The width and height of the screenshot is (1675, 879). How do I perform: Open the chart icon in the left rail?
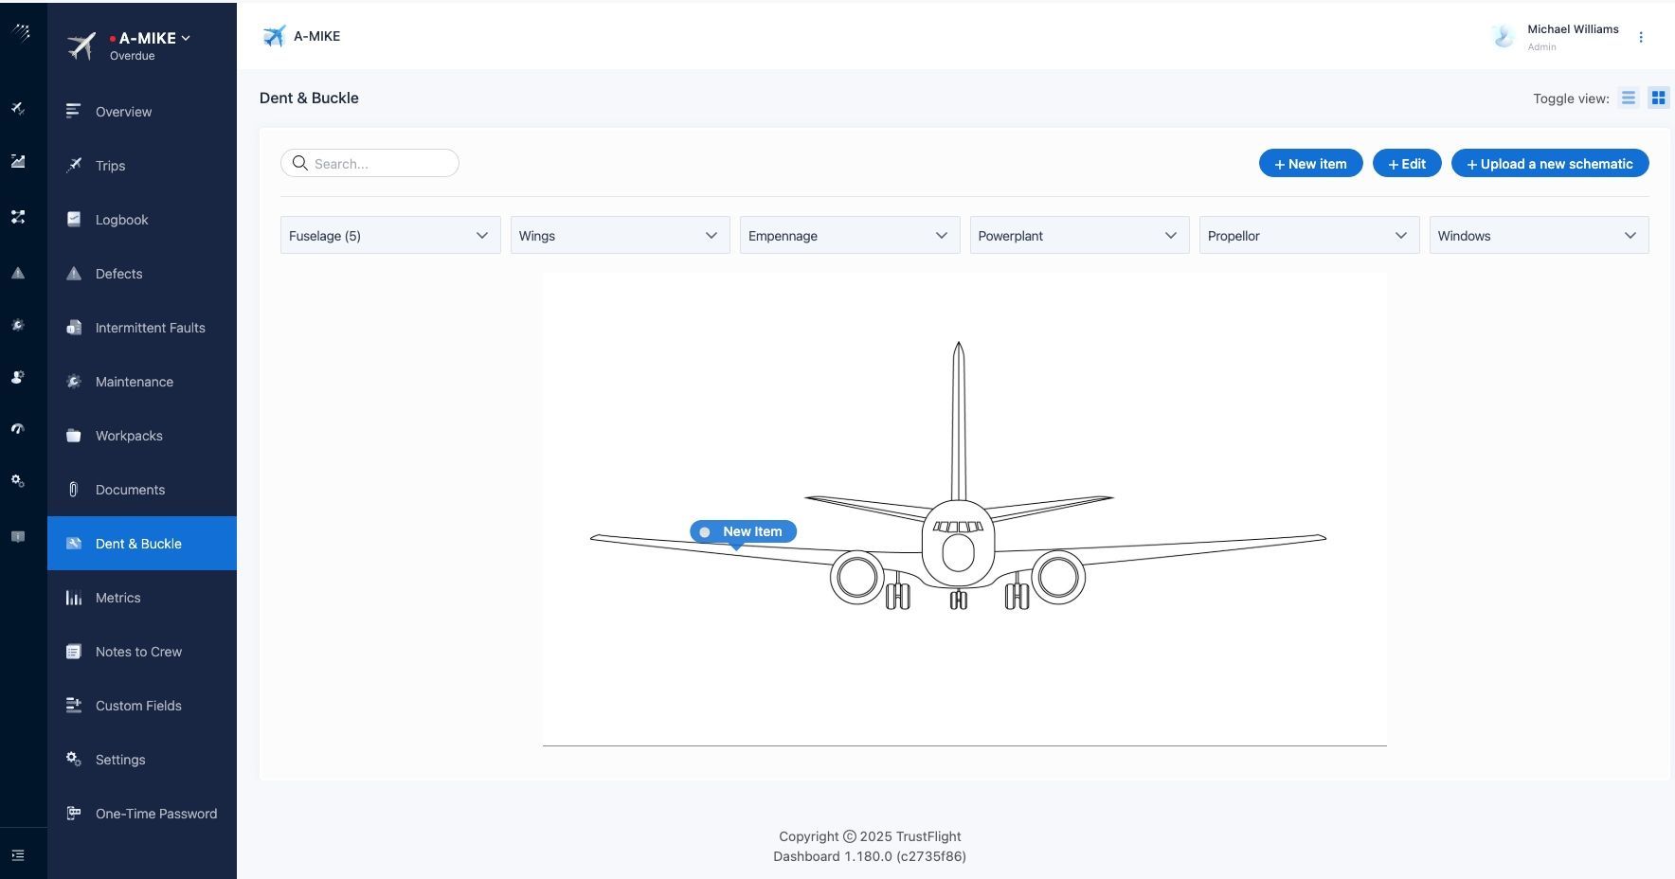(x=18, y=162)
